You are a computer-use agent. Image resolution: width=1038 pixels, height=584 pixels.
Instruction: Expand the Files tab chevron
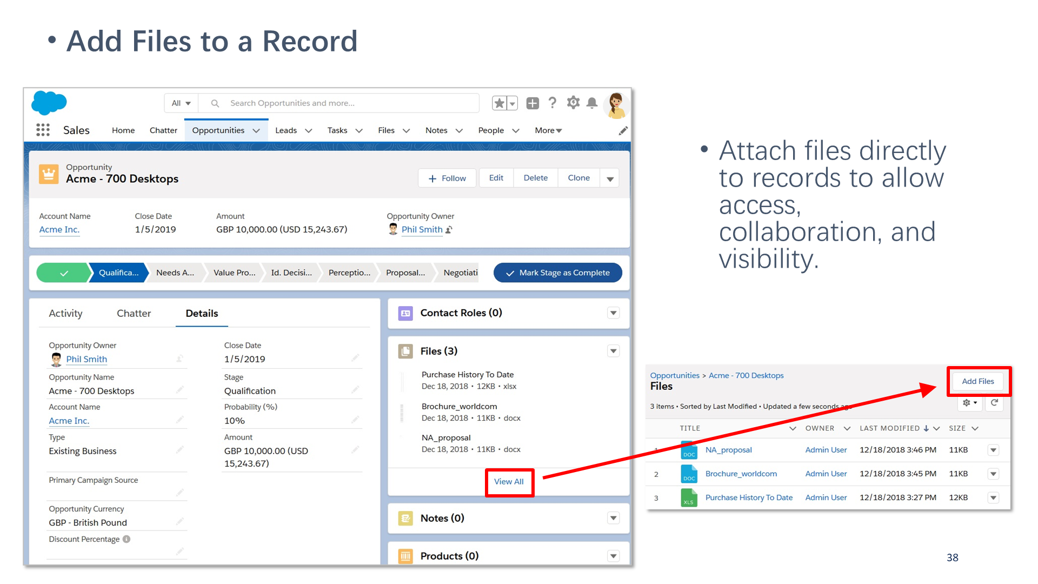coord(407,130)
